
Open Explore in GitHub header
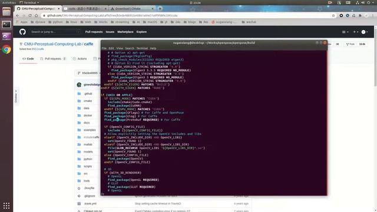141,32
